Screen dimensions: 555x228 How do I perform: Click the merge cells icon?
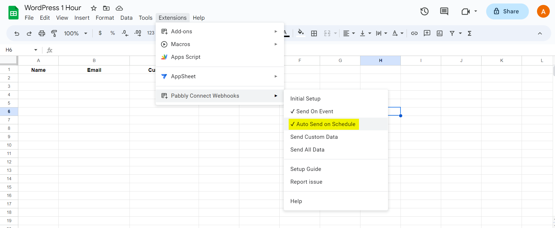tap(327, 33)
